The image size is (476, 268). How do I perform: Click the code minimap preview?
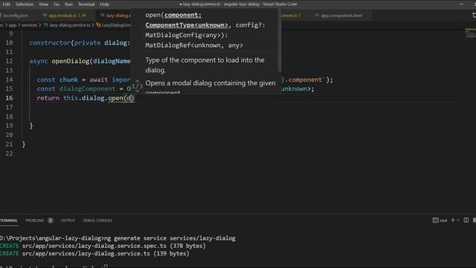pos(470,33)
